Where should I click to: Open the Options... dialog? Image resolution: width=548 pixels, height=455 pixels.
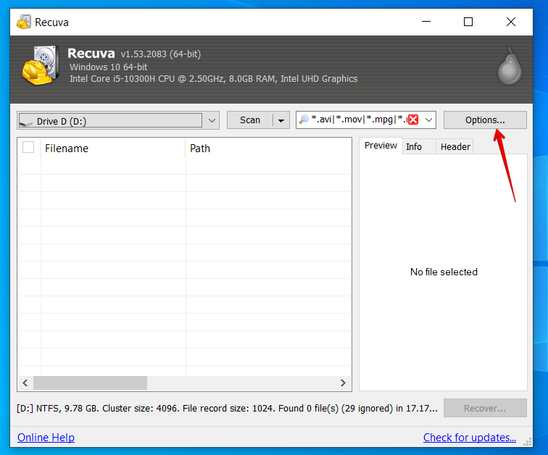pos(485,120)
